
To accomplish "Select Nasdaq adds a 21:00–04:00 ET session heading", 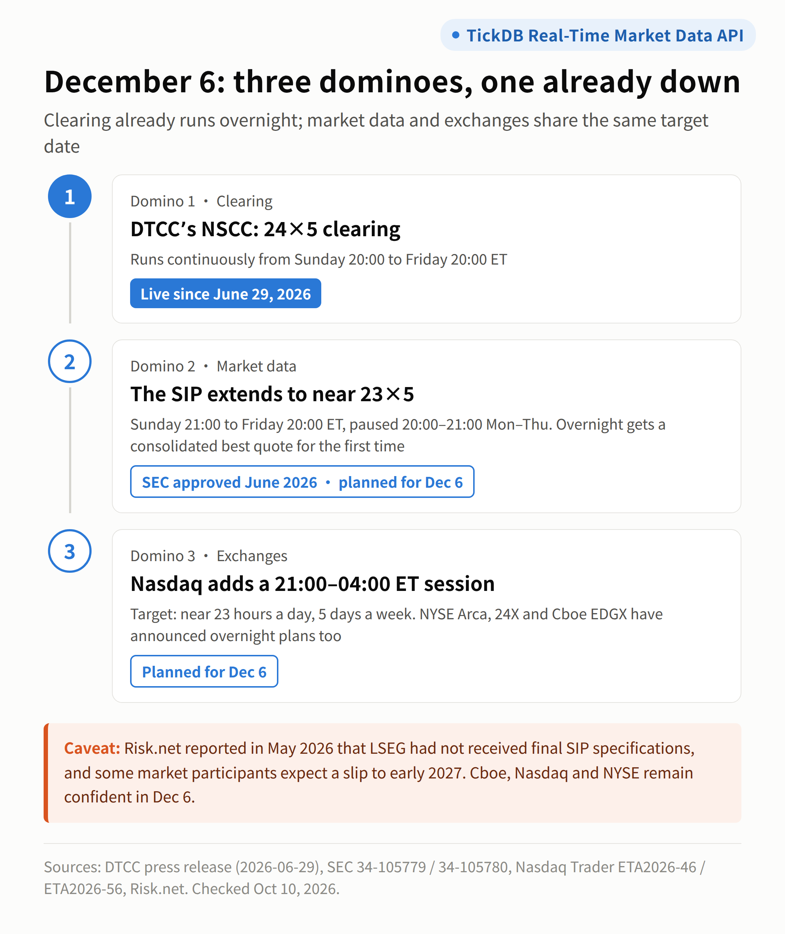I will (313, 584).
